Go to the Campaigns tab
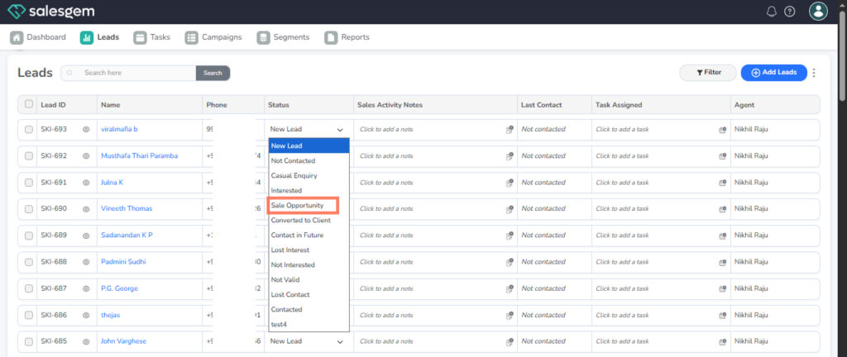Viewport: 847px width, 357px height. coord(213,37)
